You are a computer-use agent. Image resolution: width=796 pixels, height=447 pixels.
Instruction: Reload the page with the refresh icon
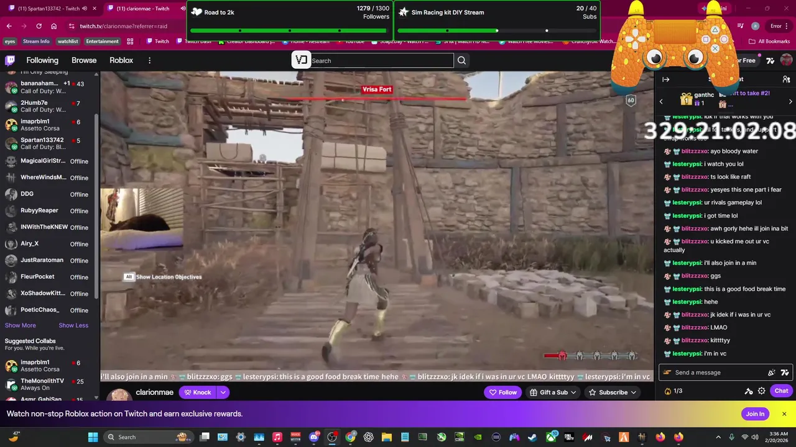[39, 26]
